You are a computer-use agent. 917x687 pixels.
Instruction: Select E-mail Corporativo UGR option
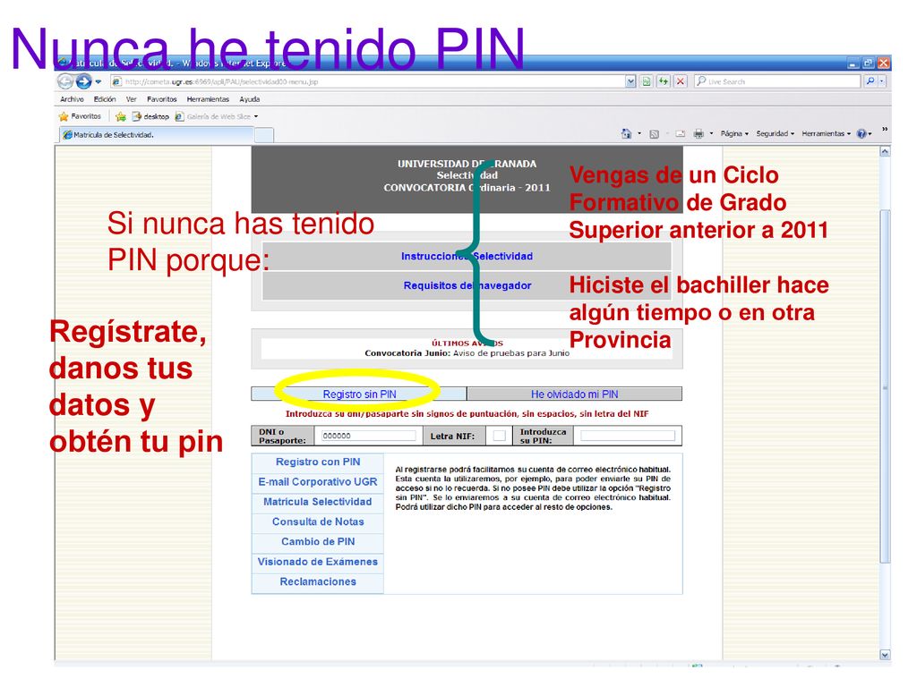[x=318, y=482]
